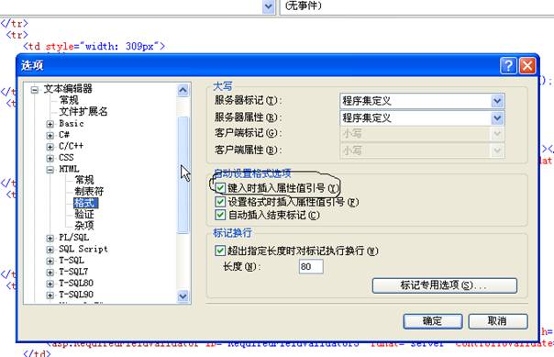
Task: Select the CSS tree label
Action: 66,158
